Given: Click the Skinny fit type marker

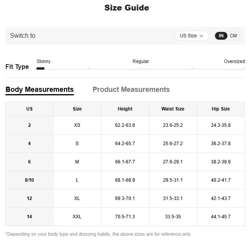Looking at the screenshot, I should [40, 68].
